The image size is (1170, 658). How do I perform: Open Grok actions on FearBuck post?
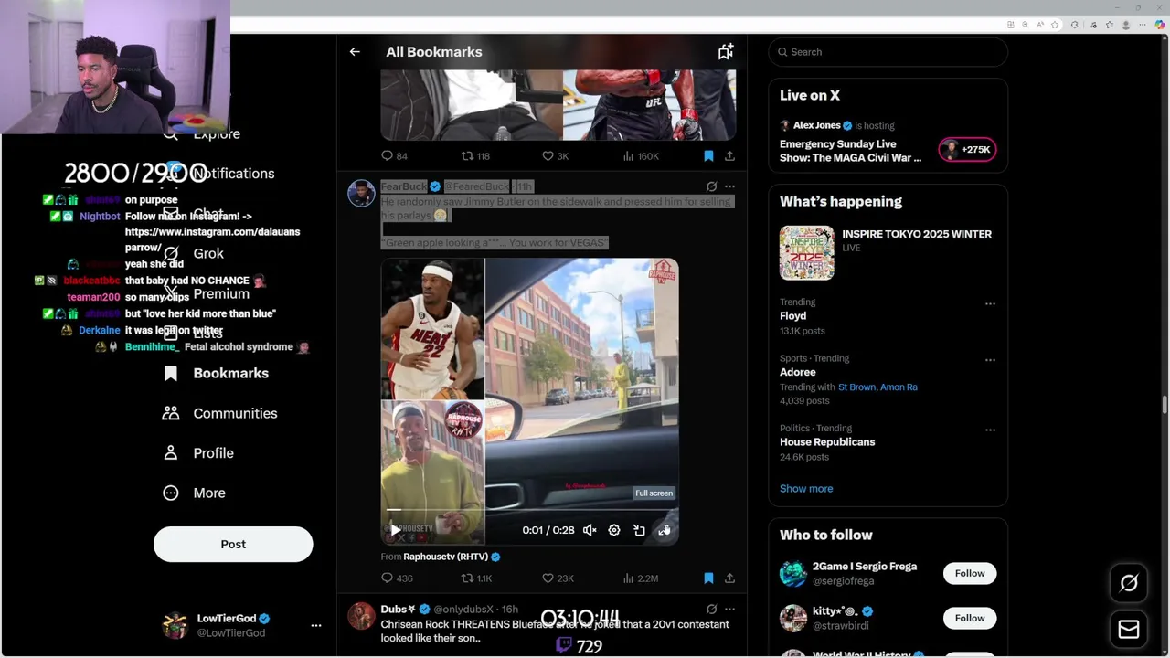point(711,186)
